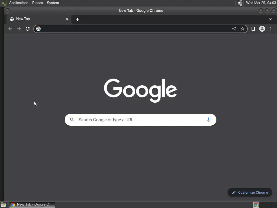
Task: Share this page icon in address bar
Action: [234, 29]
